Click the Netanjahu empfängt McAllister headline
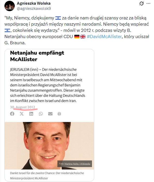 coord(37,56)
